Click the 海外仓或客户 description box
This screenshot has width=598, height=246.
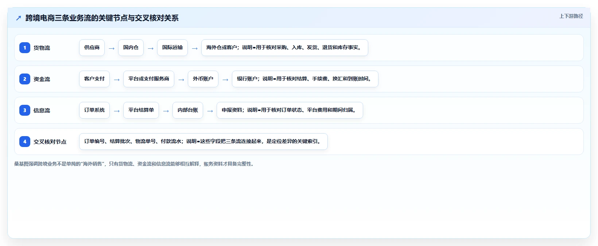285,48
